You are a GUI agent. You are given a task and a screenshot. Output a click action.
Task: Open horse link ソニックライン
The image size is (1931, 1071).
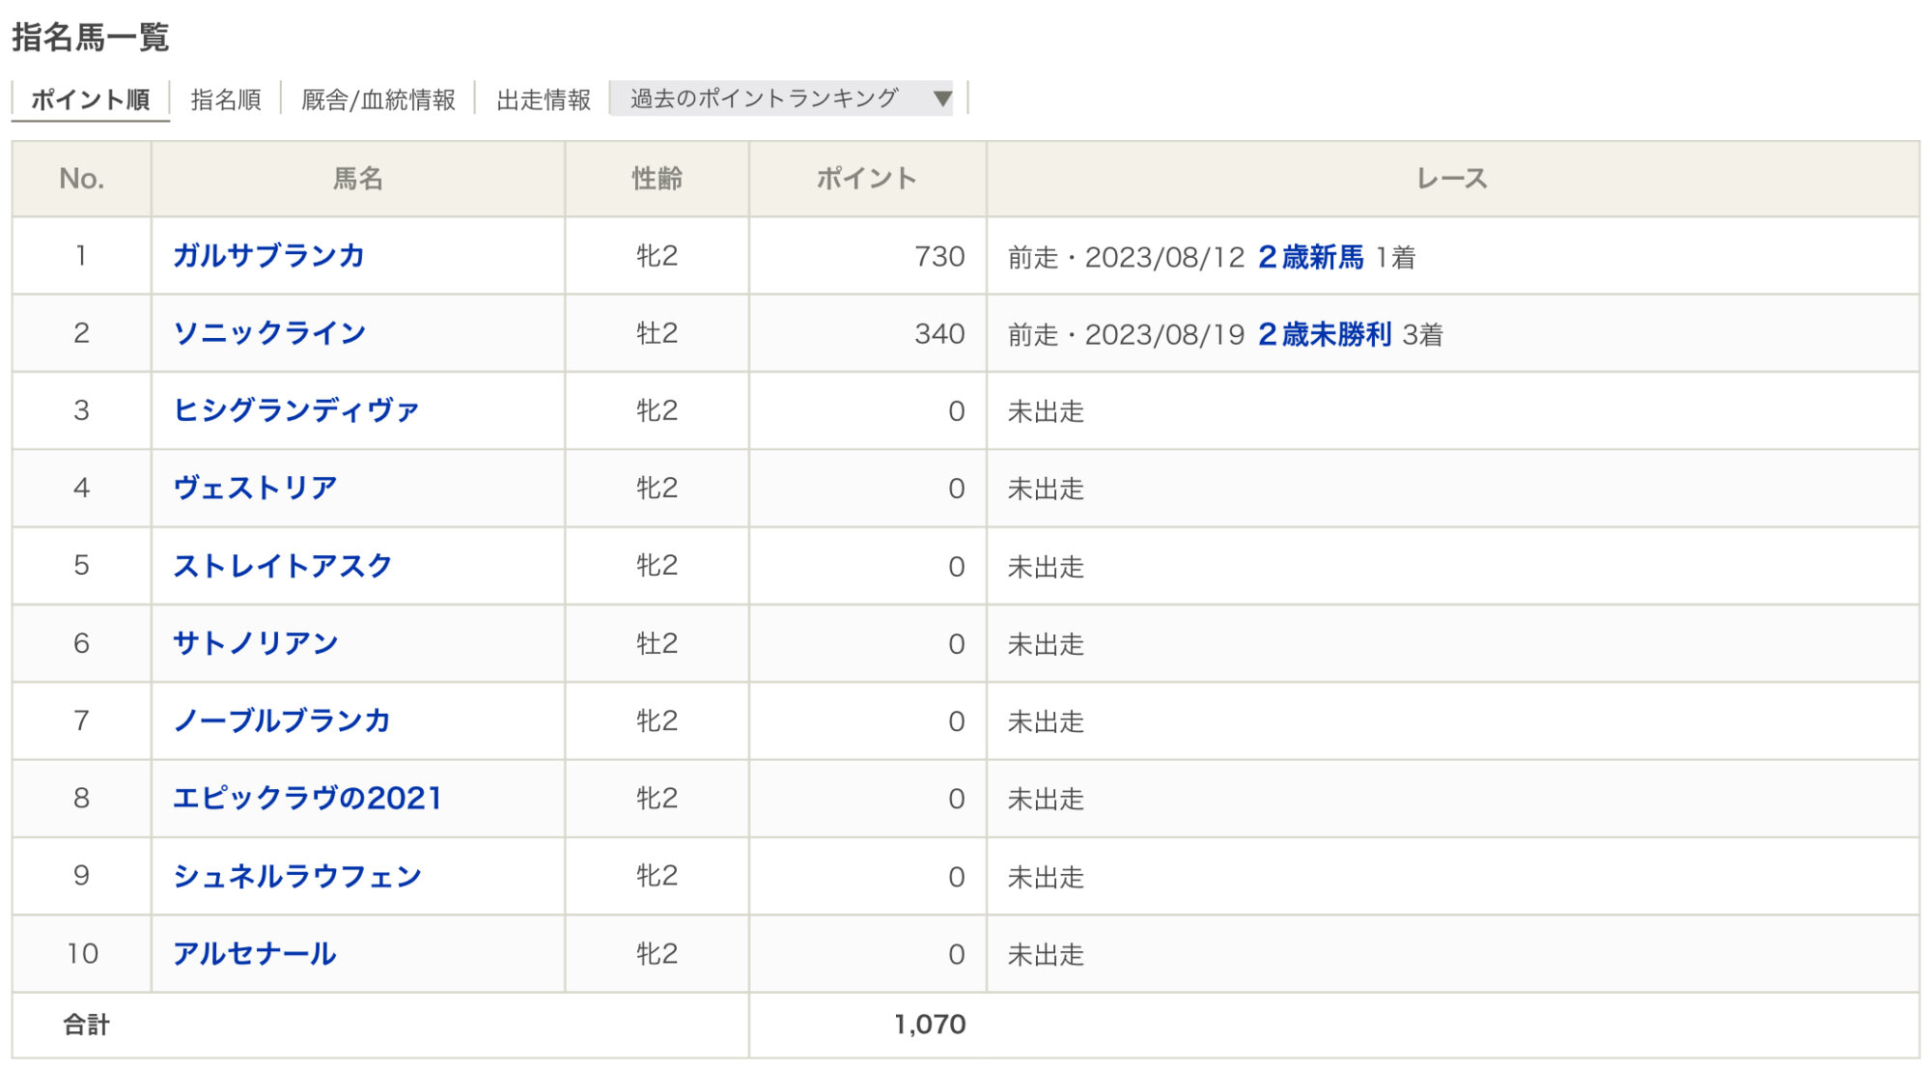click(x=269, y=333)
